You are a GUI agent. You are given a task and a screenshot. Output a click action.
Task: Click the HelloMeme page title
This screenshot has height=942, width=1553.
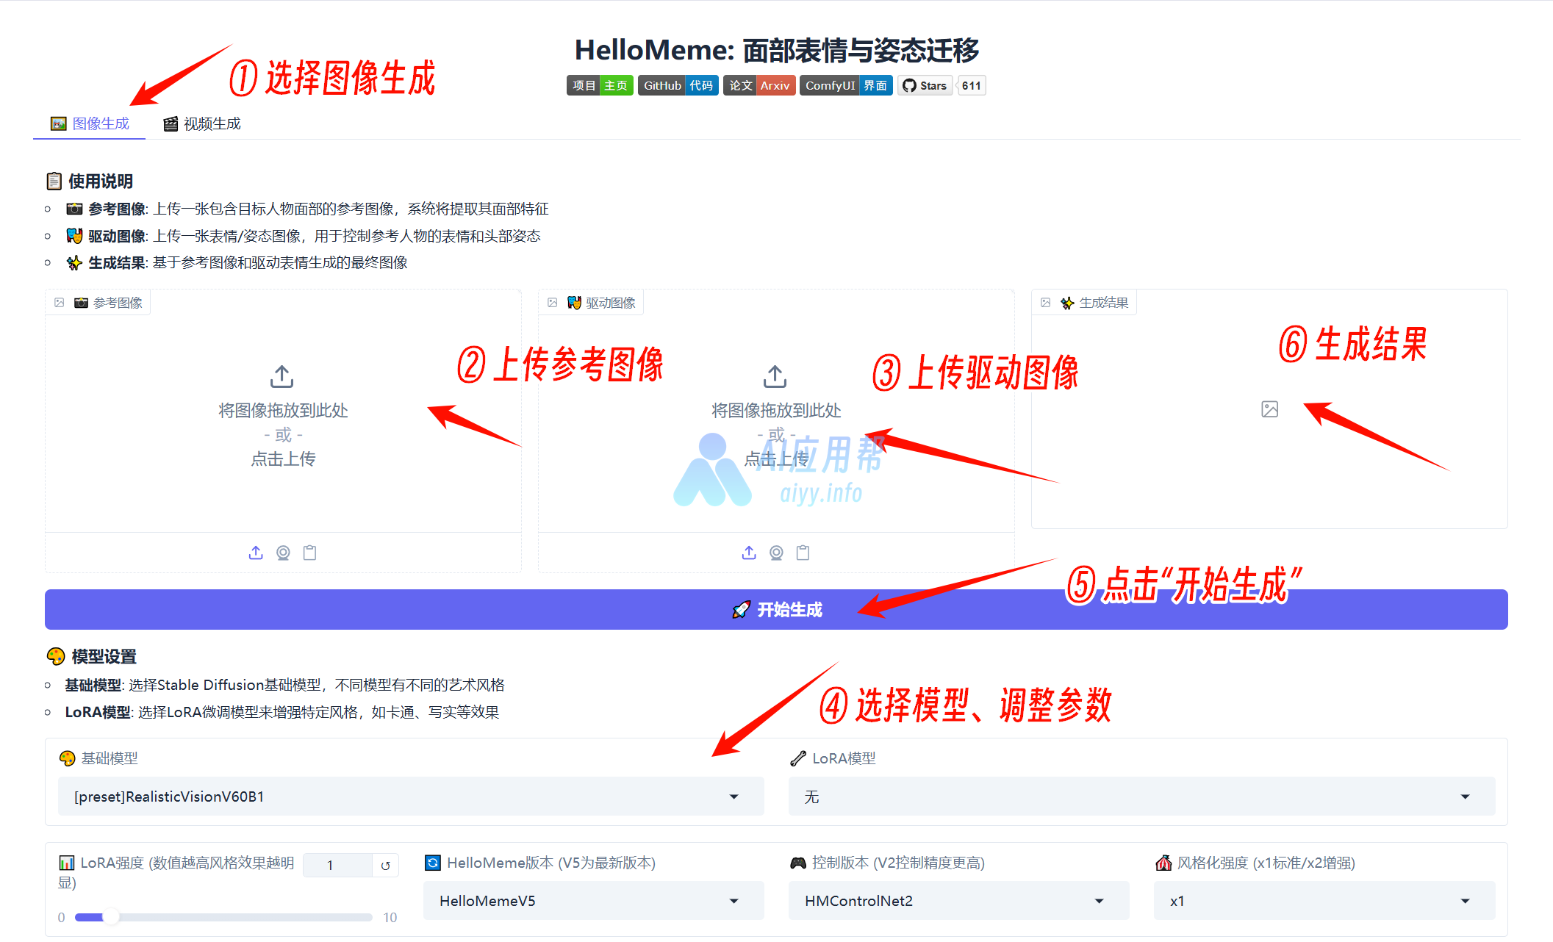[776, 50]
